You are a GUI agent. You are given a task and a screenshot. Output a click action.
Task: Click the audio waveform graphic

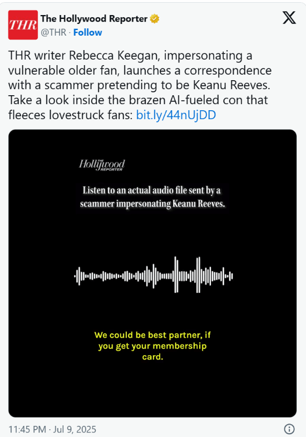tap(154, 275)
